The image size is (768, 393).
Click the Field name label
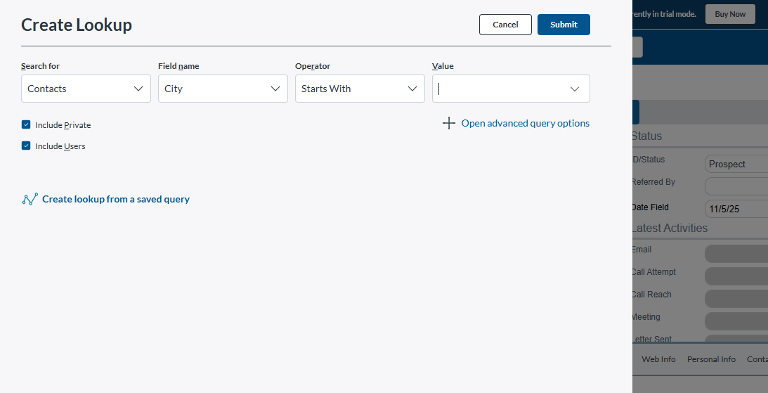pyautogui.click(x=178, y=66)
